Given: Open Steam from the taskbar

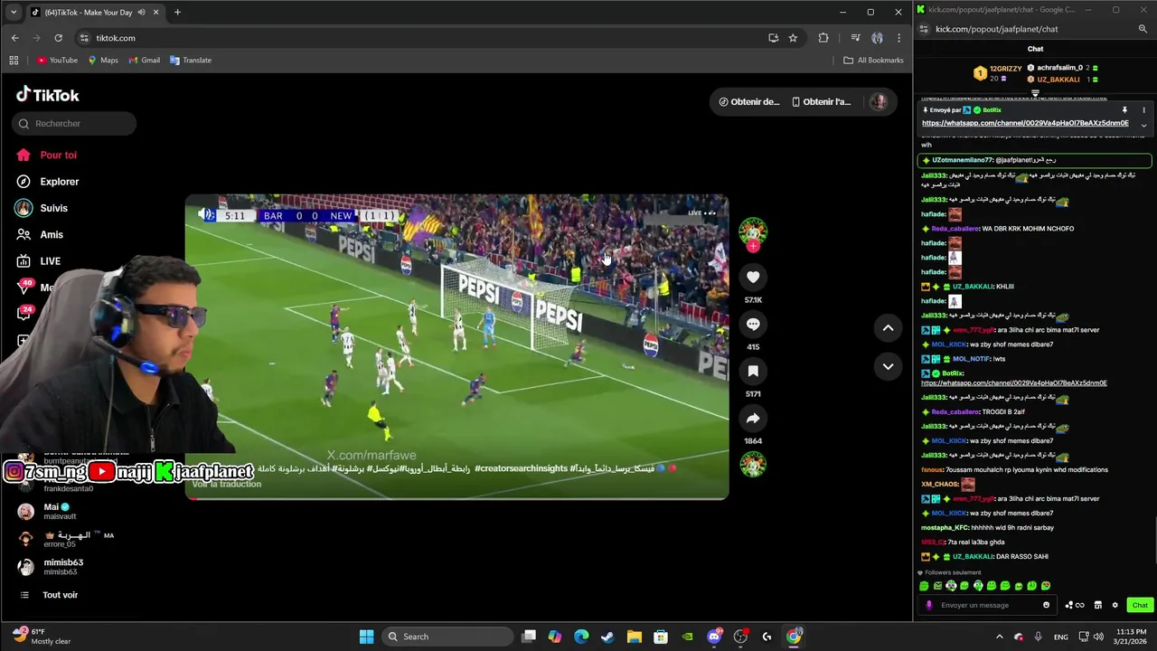Looking at the screenshot, I should point(607,637).
